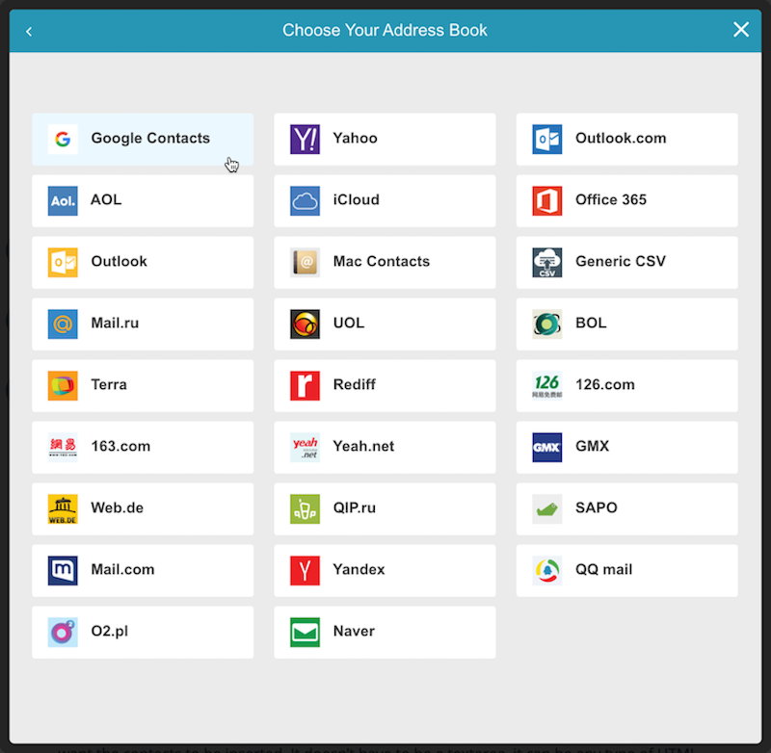Click the red Office 365 icon
This screenshot has height=753, width=771.
(546, 201)
